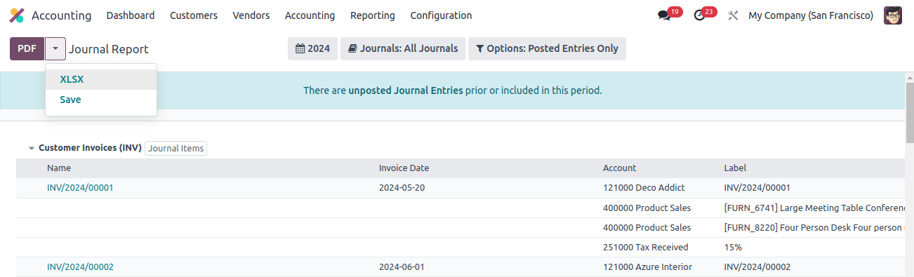Open the Customers menu
The image size is (914, 277).
[194, 15]
